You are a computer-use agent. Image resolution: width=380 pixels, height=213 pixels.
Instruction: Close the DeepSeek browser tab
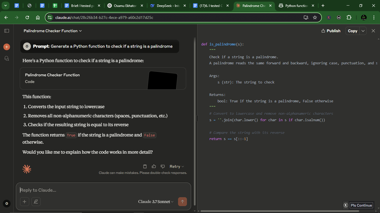pyautogui.click(x=185, y=6)
